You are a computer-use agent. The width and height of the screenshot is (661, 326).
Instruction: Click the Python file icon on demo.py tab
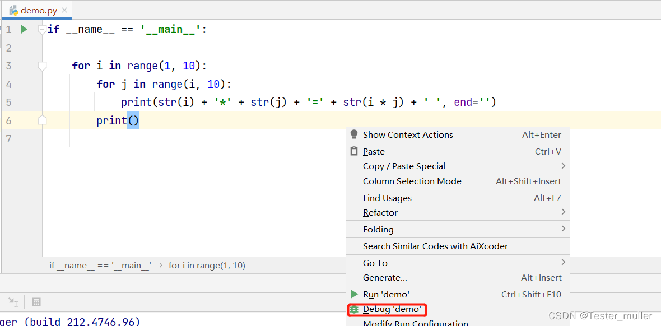14,10
